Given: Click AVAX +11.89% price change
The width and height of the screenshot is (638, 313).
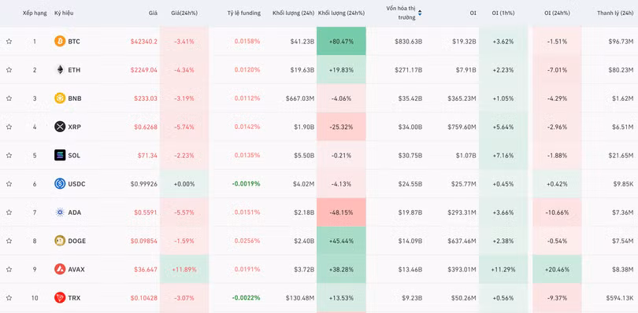Looking at the screenshot, I should (184, 269).
